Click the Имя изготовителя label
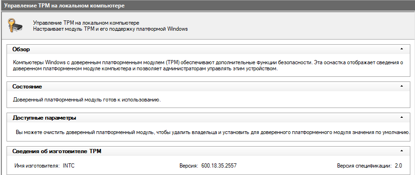Screen dimensions: 415x175 (x=37, y=166)
